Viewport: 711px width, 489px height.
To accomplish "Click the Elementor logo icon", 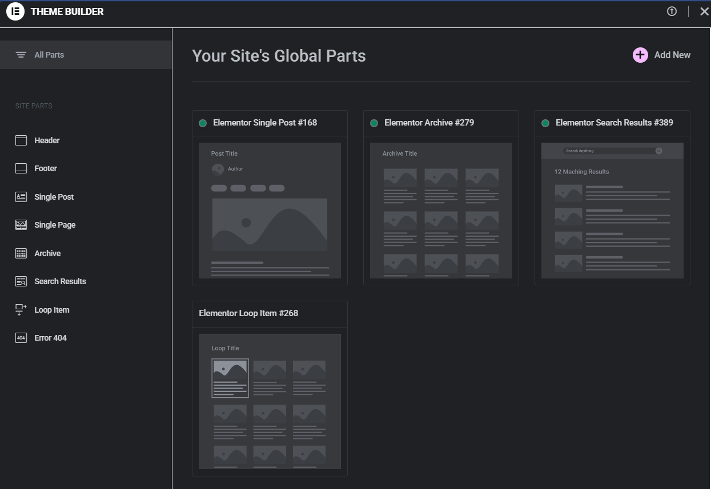I will point(15,11).
